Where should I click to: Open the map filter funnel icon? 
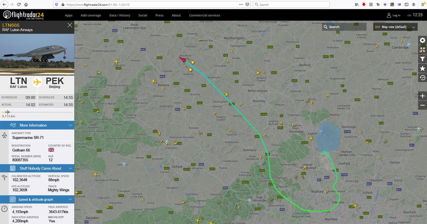point(422,59)
